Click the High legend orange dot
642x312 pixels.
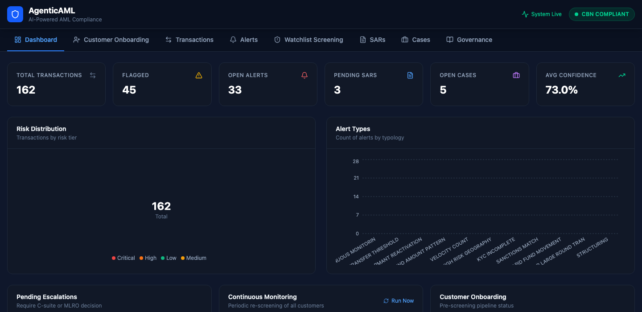[x=141, y=258]
